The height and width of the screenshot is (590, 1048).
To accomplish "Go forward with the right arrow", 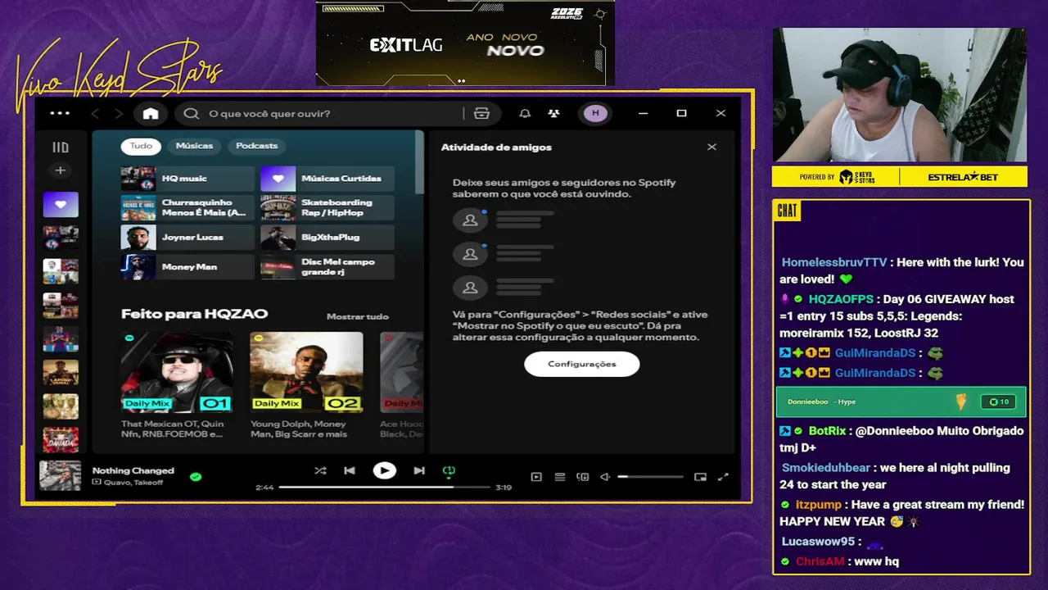I will [119, 113].
